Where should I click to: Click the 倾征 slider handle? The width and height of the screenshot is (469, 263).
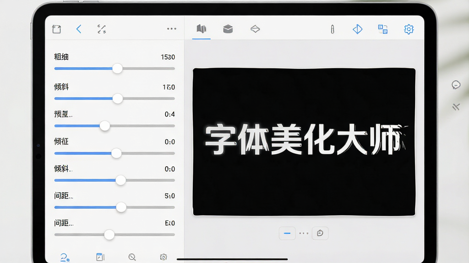(x=116, y=153)
